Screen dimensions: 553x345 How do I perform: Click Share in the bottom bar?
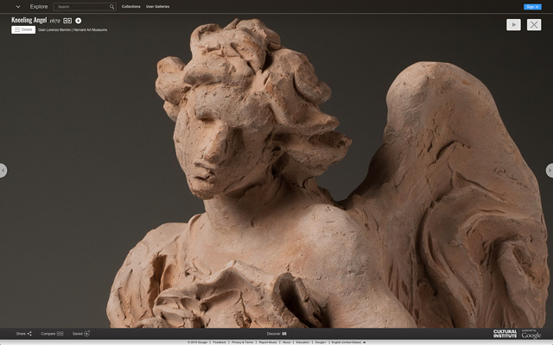[x=23, y=334]
